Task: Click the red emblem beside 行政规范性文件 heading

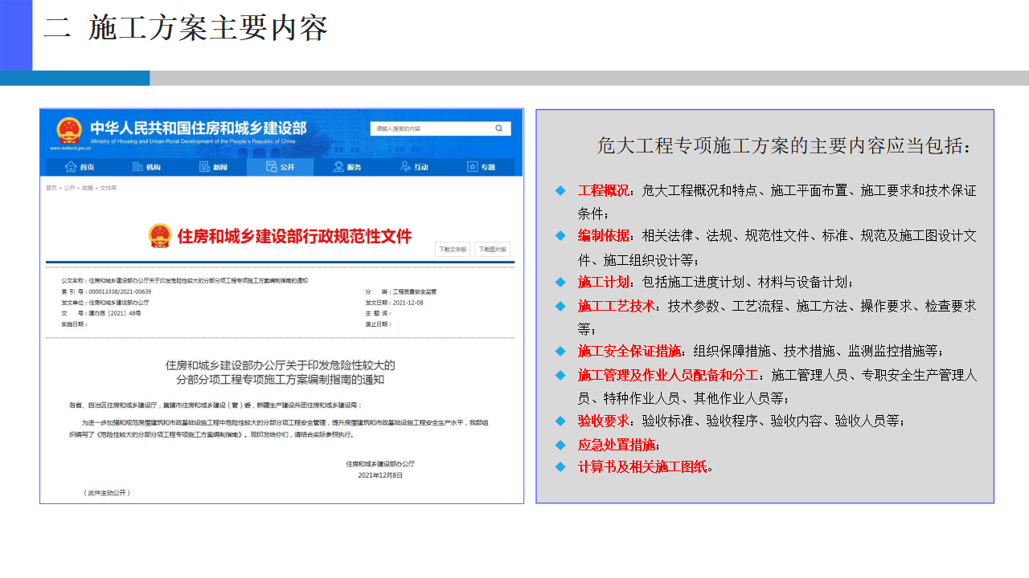Action: (160, 236)
